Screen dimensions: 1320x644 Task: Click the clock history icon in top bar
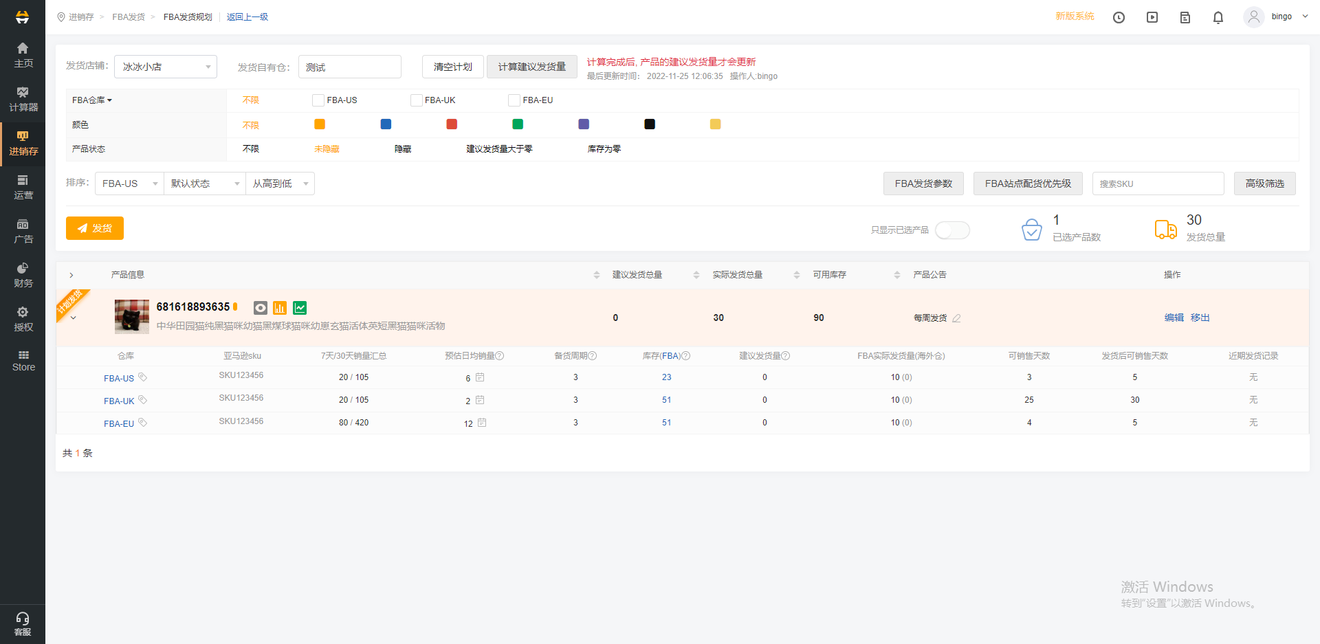pos(1119,17)
